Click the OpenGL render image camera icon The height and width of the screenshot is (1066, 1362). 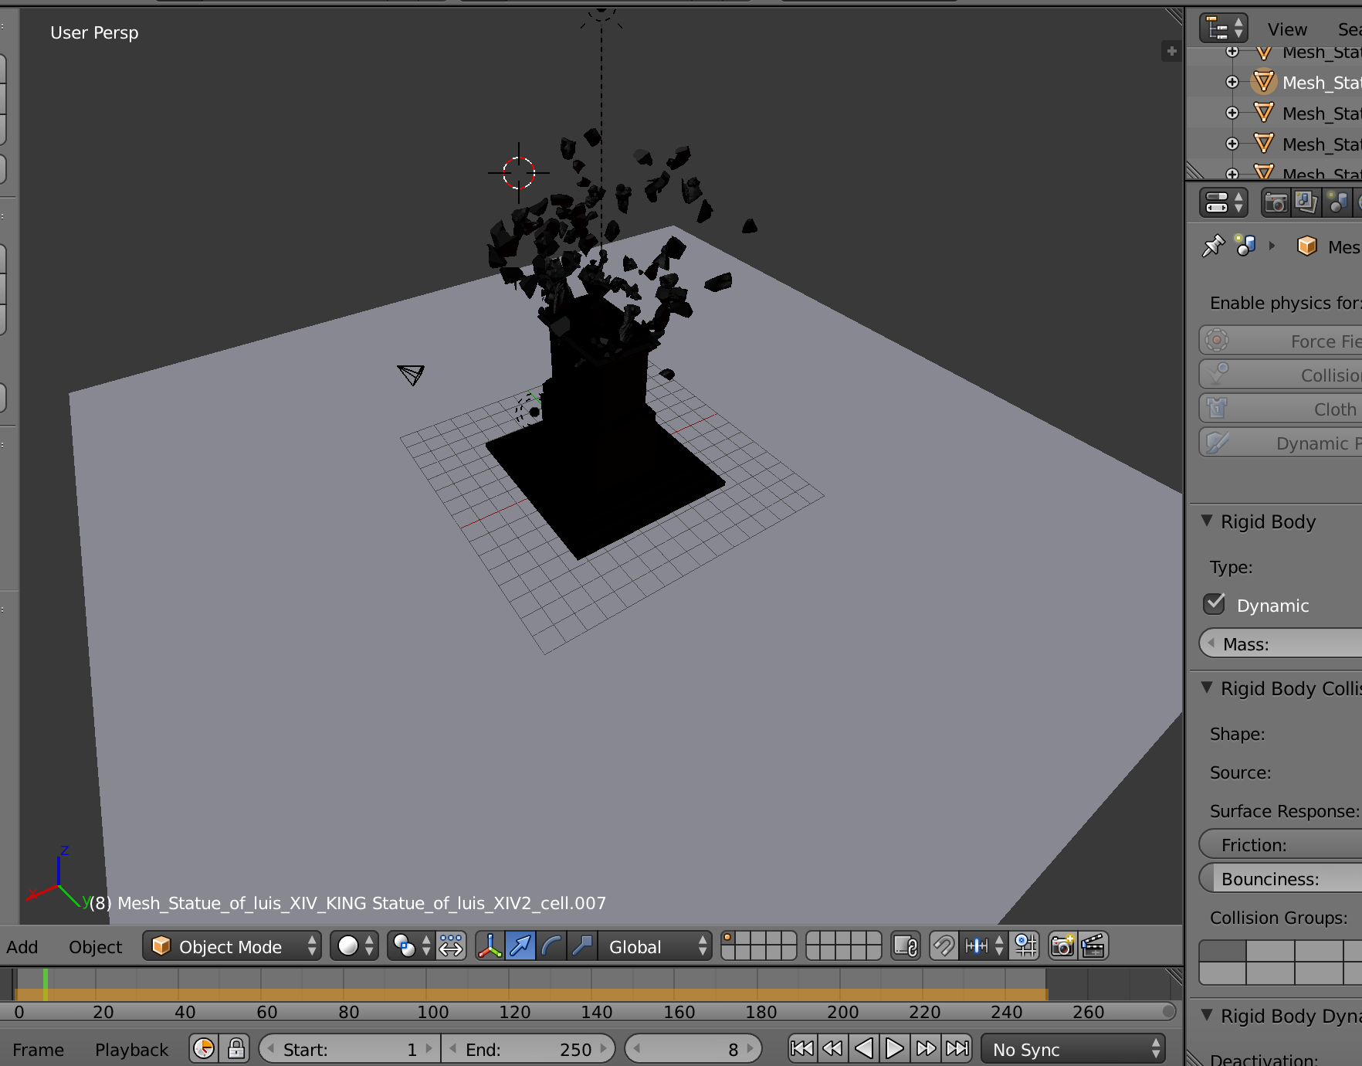(x=1062, y=945)
